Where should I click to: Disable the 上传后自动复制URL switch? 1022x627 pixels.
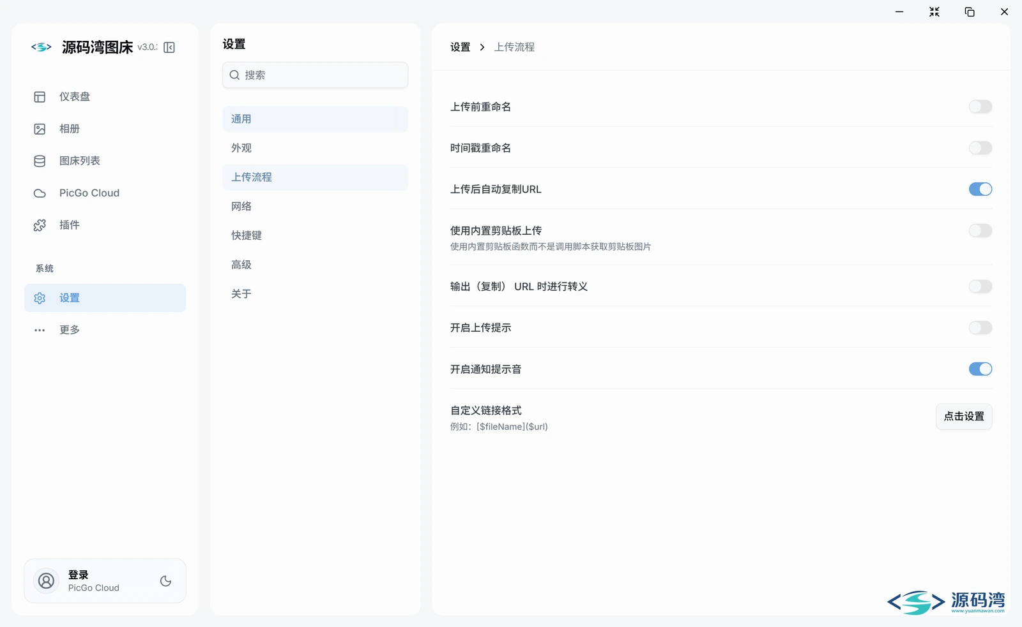click(980, 189)
